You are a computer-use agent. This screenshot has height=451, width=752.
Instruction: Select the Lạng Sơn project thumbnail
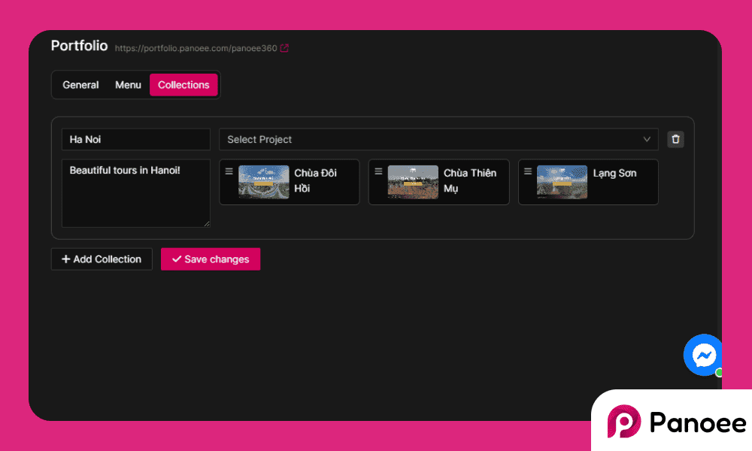[x=562, y=182]
